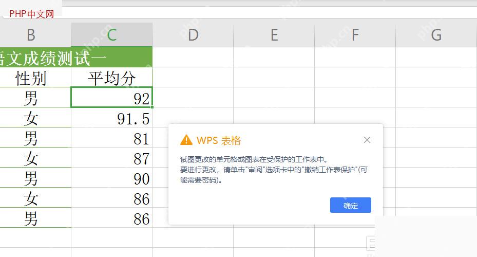This screenshot has width=477, height=257.
Task: Select the 男 cell beside 92
Action: coord(35,98)
